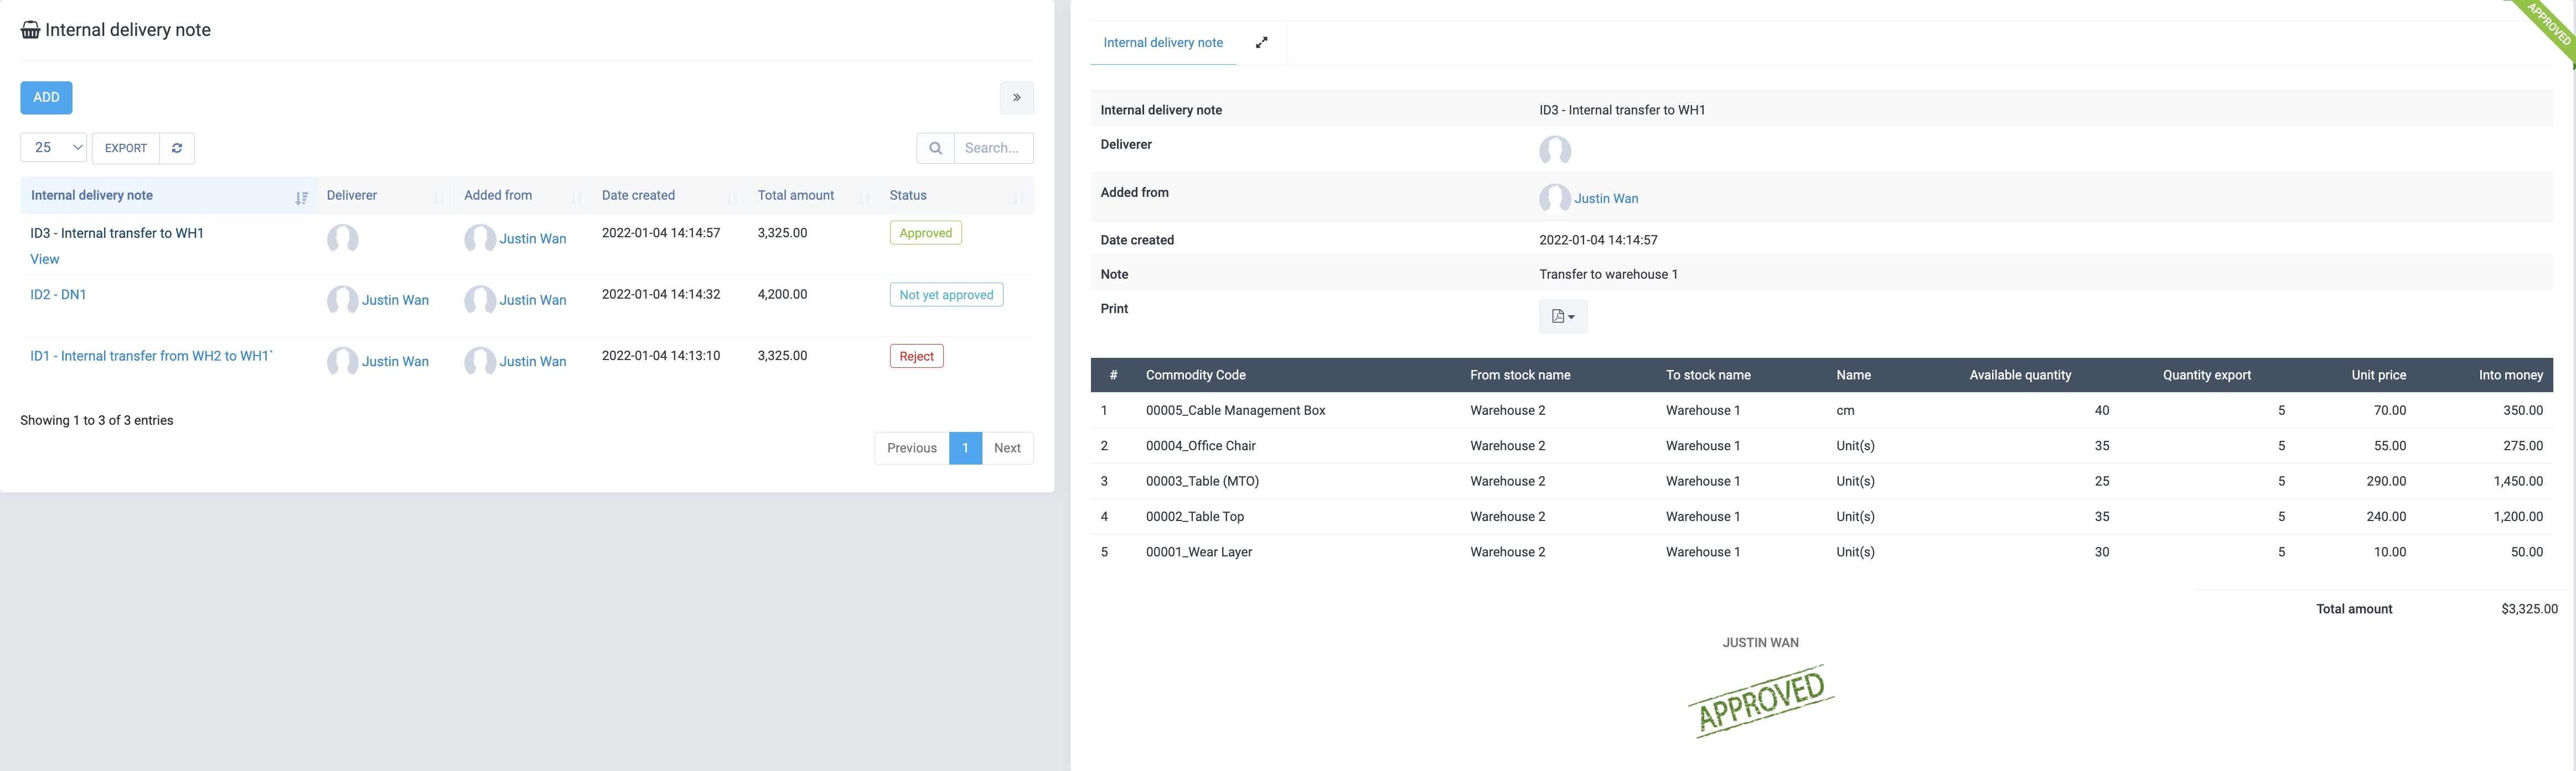Click the ID3 row deliverer avatar
The image size is (2576, 771).
[343, 239]
